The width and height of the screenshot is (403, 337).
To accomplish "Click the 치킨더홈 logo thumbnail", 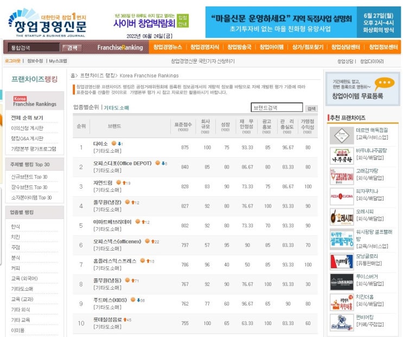I will [342, 302].
